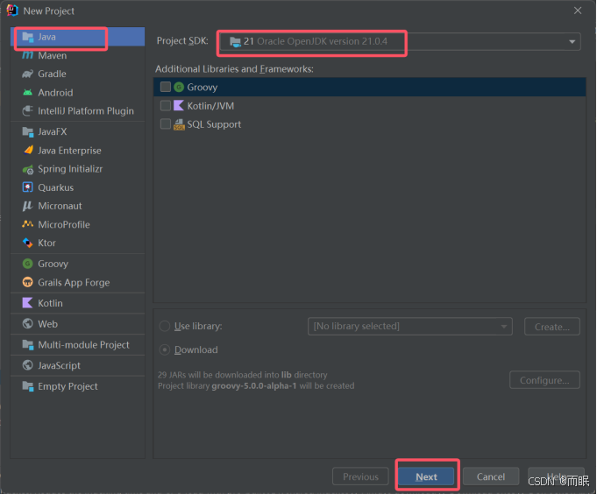Click the Configure... button
The width and height of the screenshot is (597, 494).
544,380
